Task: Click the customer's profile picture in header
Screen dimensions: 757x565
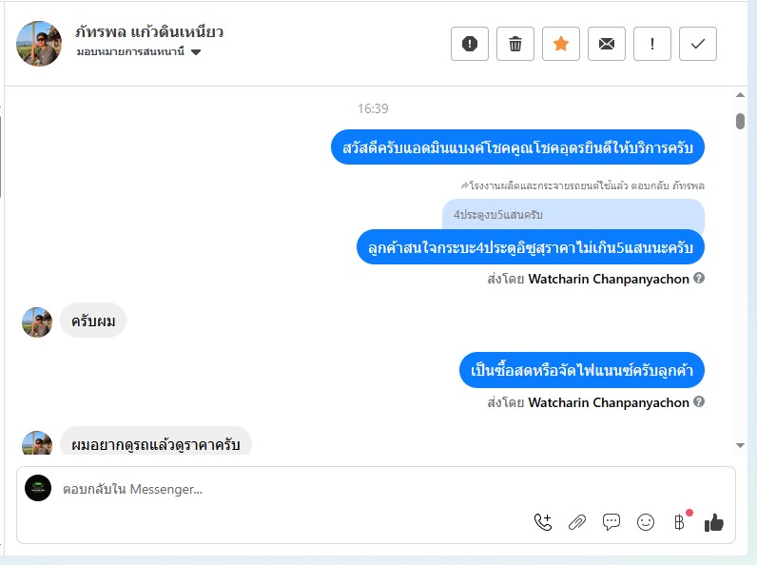Action: click(39, 44)
